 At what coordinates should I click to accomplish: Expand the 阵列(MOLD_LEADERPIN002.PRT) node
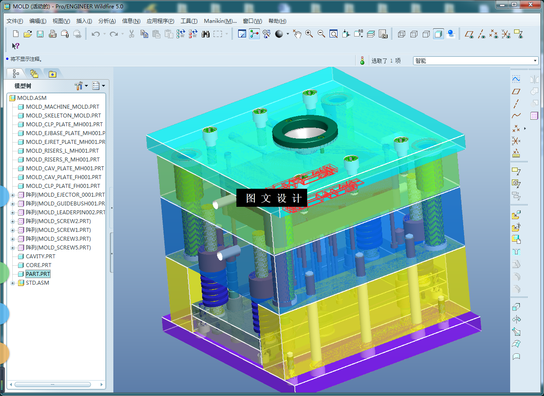tap(13, 213)
